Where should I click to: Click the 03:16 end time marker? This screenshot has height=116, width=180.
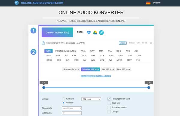[149, 83]
